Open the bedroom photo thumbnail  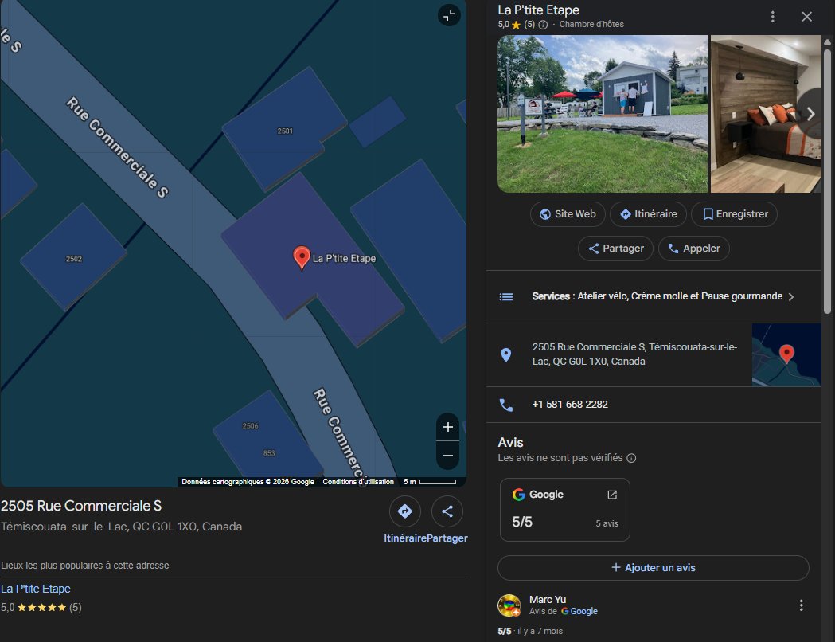(766, 114)
